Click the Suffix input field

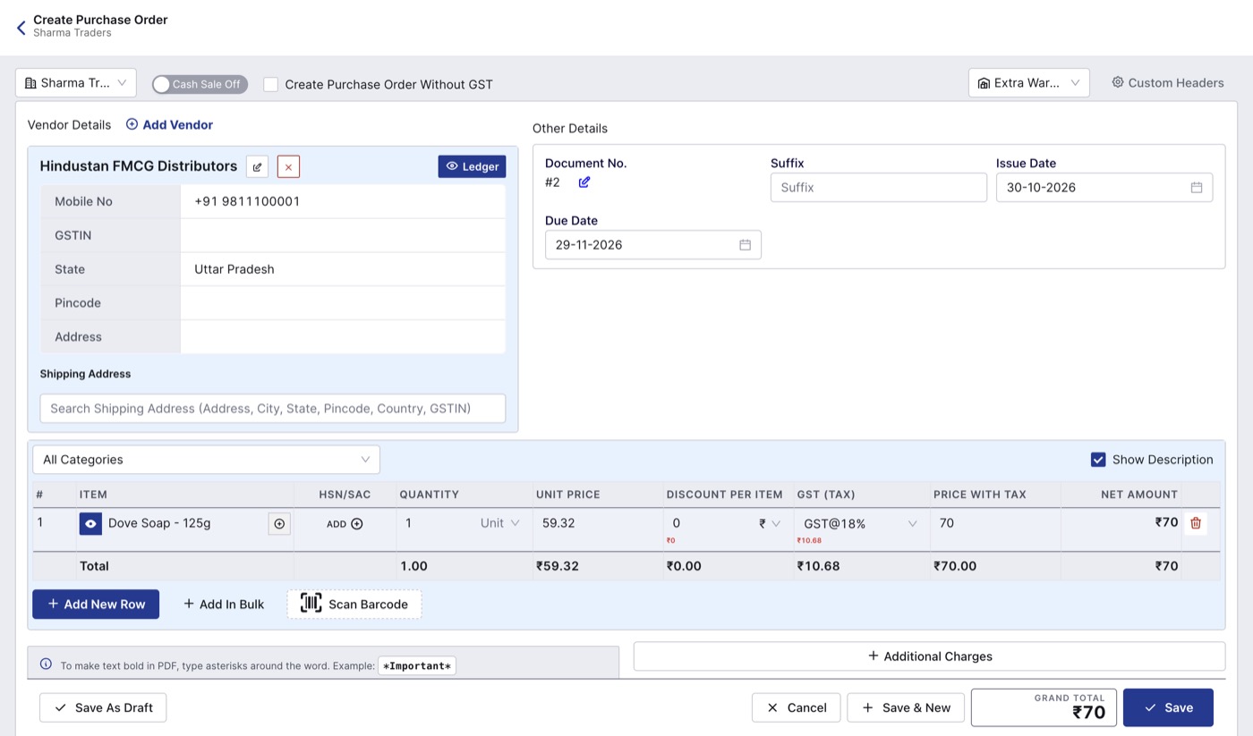pos(879,188)
